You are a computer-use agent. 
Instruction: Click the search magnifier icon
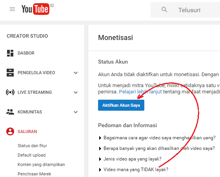coord(164,10)
